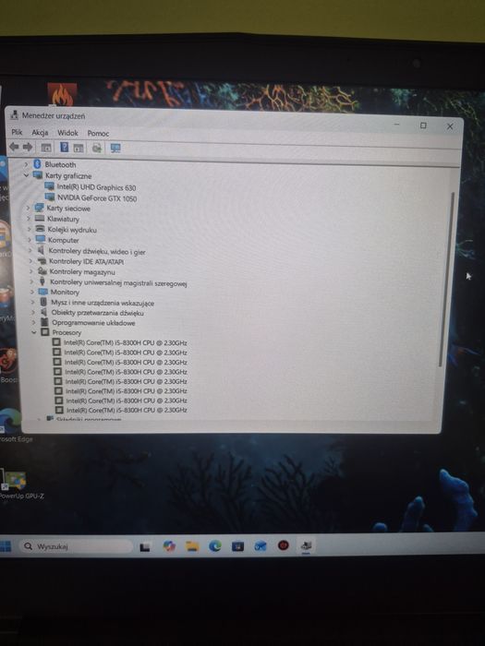Expand Obiekty przetwarzania dźwięku
Screen dimensions: 485x646
[x=33, y=312]
